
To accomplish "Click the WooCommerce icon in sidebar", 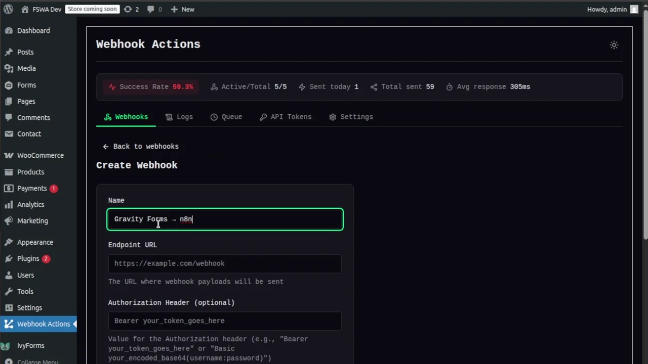I will (9, 155).
